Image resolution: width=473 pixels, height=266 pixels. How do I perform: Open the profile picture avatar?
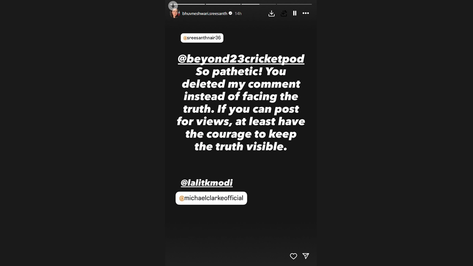click(x=175, y=13)
